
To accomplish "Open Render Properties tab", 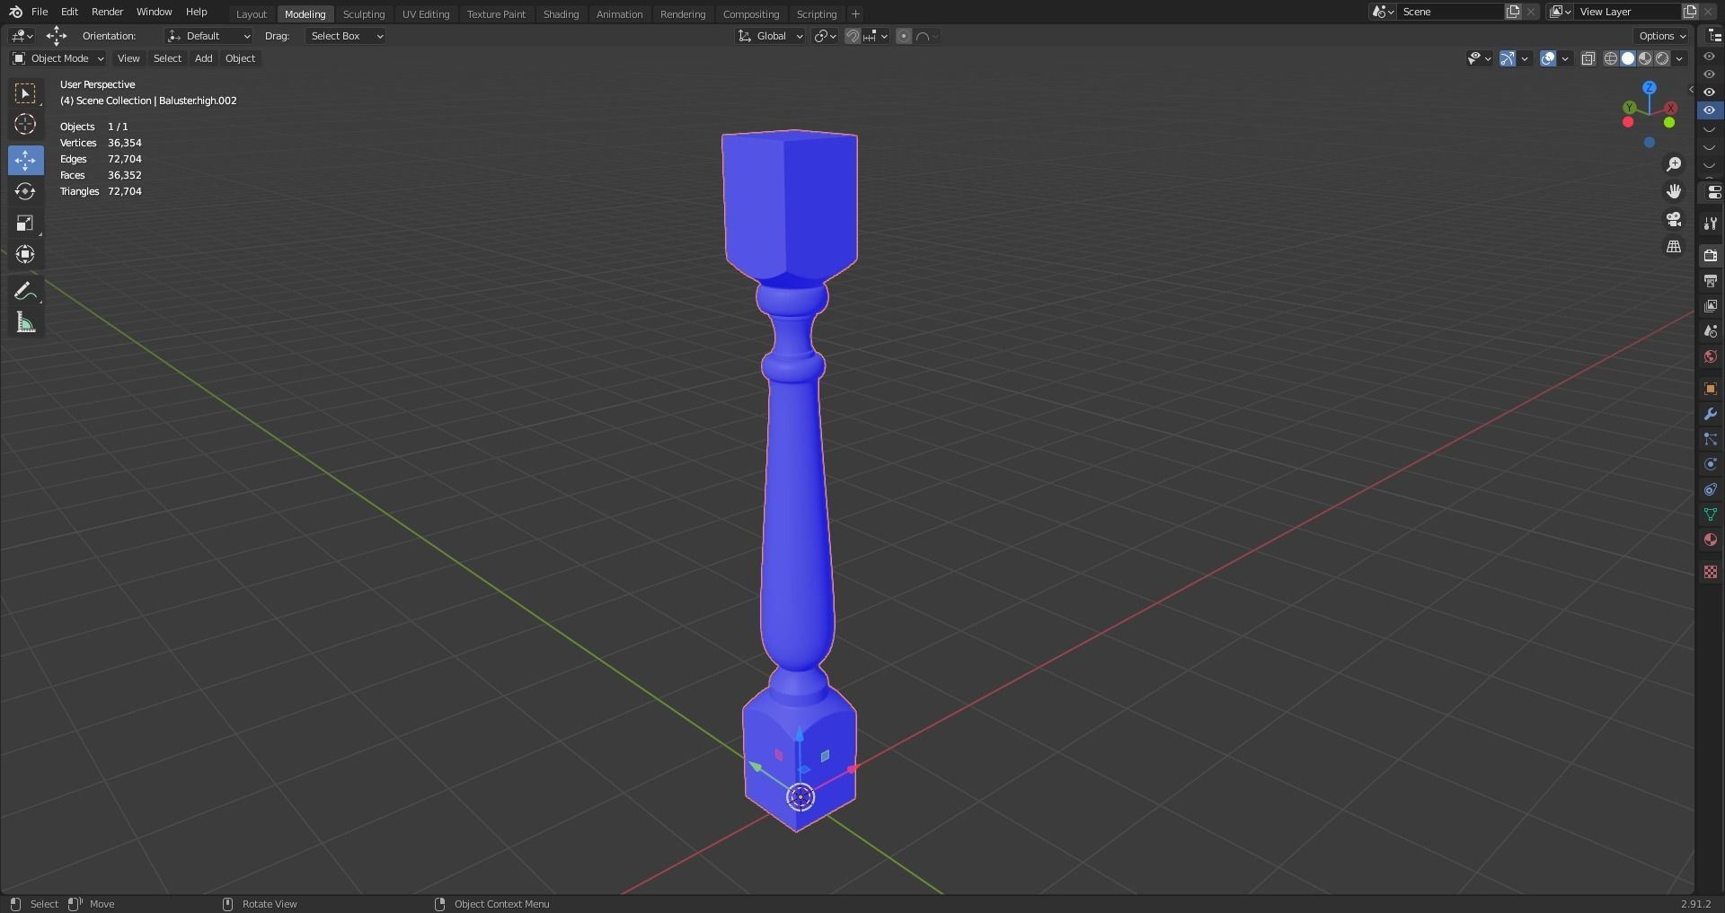I will pos(1711,256).
